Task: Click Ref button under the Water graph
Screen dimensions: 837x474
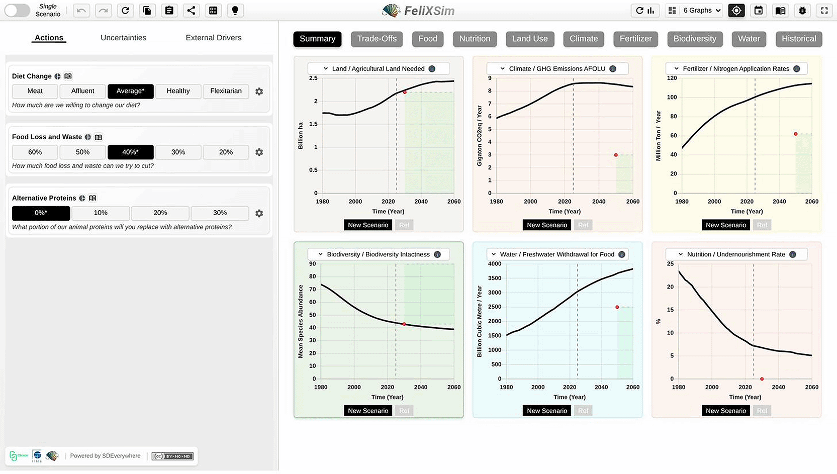Action: coord(583,411)
